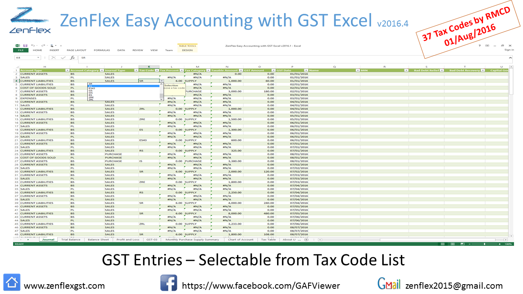Switch to the DATA ribbon tab
The width and height of the screenshot is (523, 294).
click(121, 50)
